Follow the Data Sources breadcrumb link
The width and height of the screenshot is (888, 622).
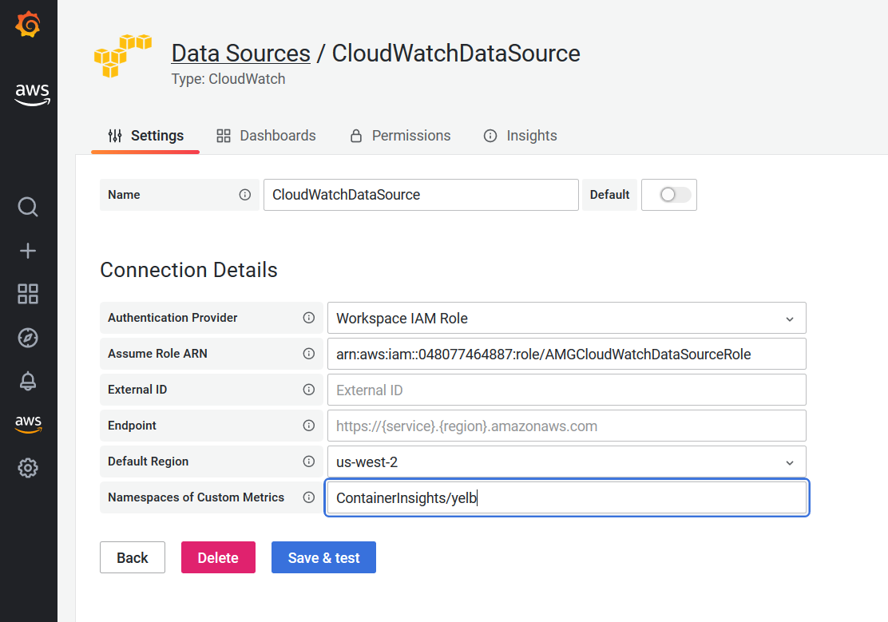point(240,53)
